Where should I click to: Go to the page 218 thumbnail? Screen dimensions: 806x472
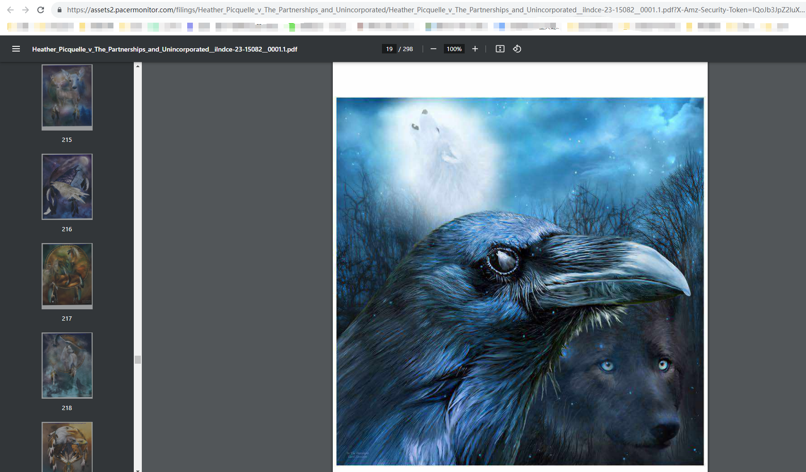tap(67, 365)
